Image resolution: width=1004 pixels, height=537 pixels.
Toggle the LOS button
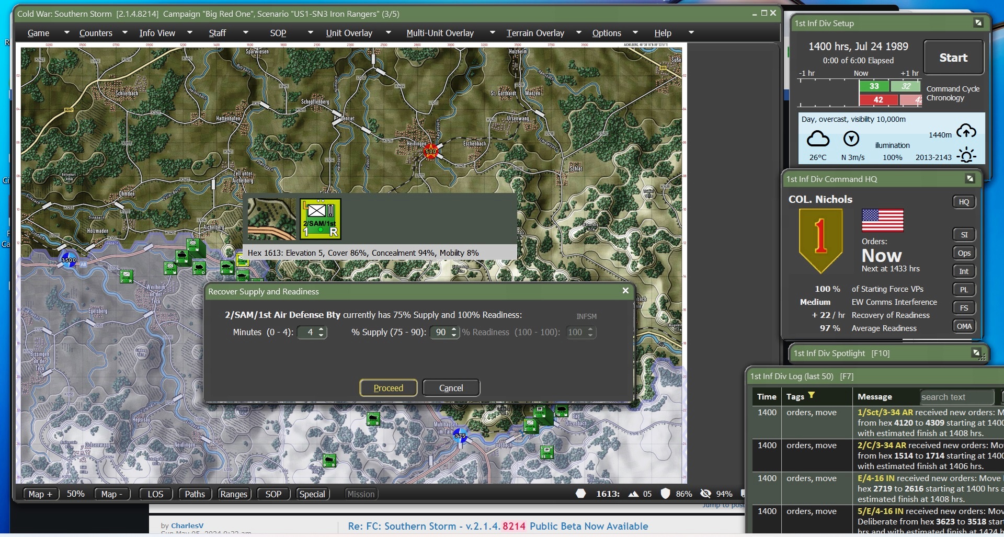155,494
